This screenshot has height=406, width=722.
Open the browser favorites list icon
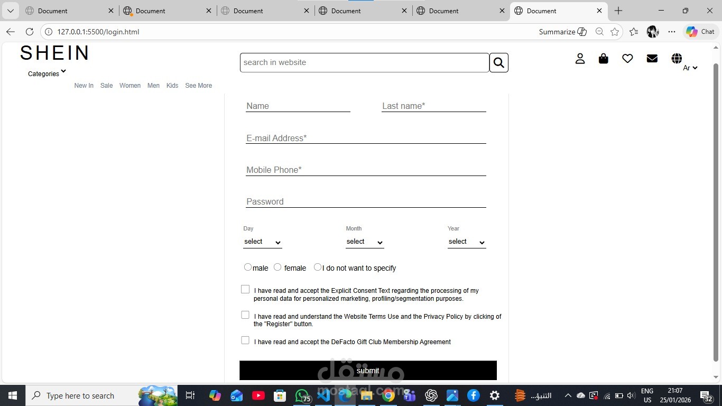[634, 32]
